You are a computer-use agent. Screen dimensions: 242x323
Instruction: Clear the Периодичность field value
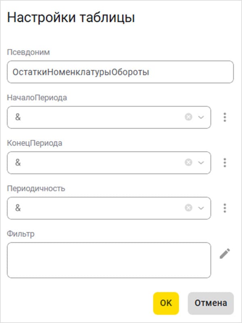point(188,208)
